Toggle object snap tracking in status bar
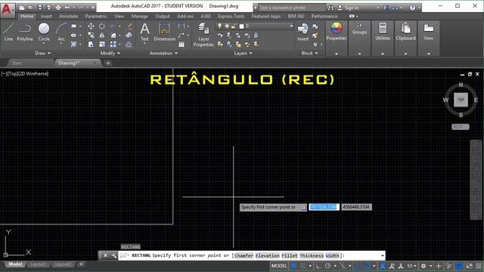Viewport: 484px width, 272px height. point(358,266)
